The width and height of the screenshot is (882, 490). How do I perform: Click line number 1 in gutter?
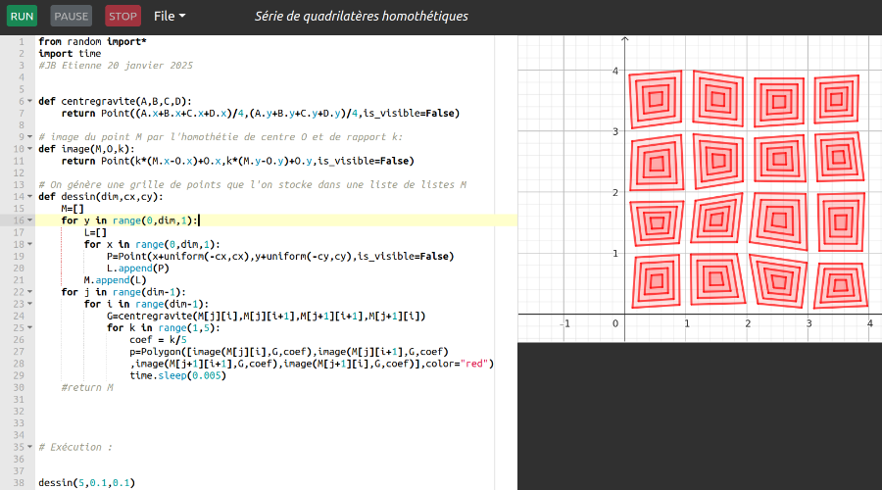click(x=22, y=41)
